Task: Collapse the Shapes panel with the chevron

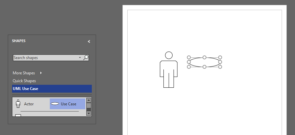Action: tap(89, 41)
